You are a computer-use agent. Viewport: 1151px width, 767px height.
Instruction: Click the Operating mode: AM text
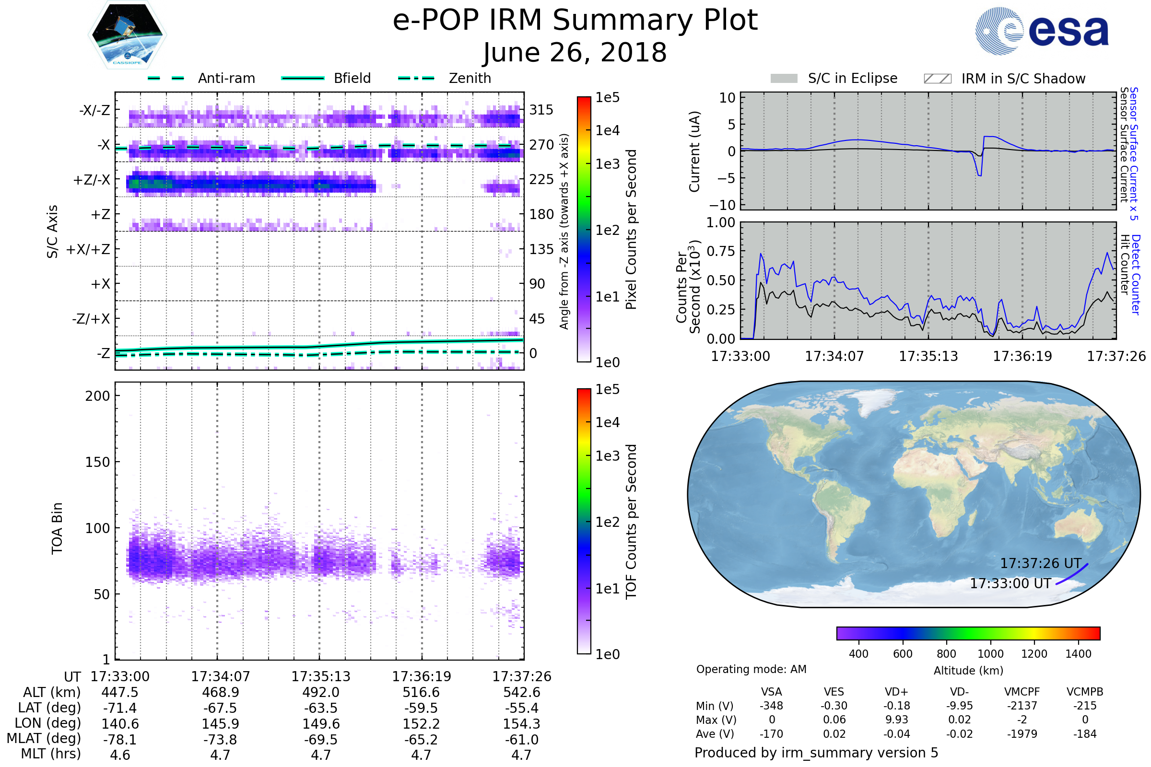point(751,669)
